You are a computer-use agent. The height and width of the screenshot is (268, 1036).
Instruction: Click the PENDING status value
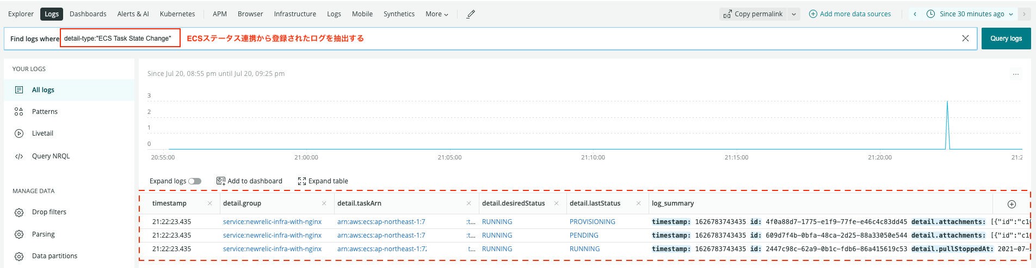click(x=584, y=235)
